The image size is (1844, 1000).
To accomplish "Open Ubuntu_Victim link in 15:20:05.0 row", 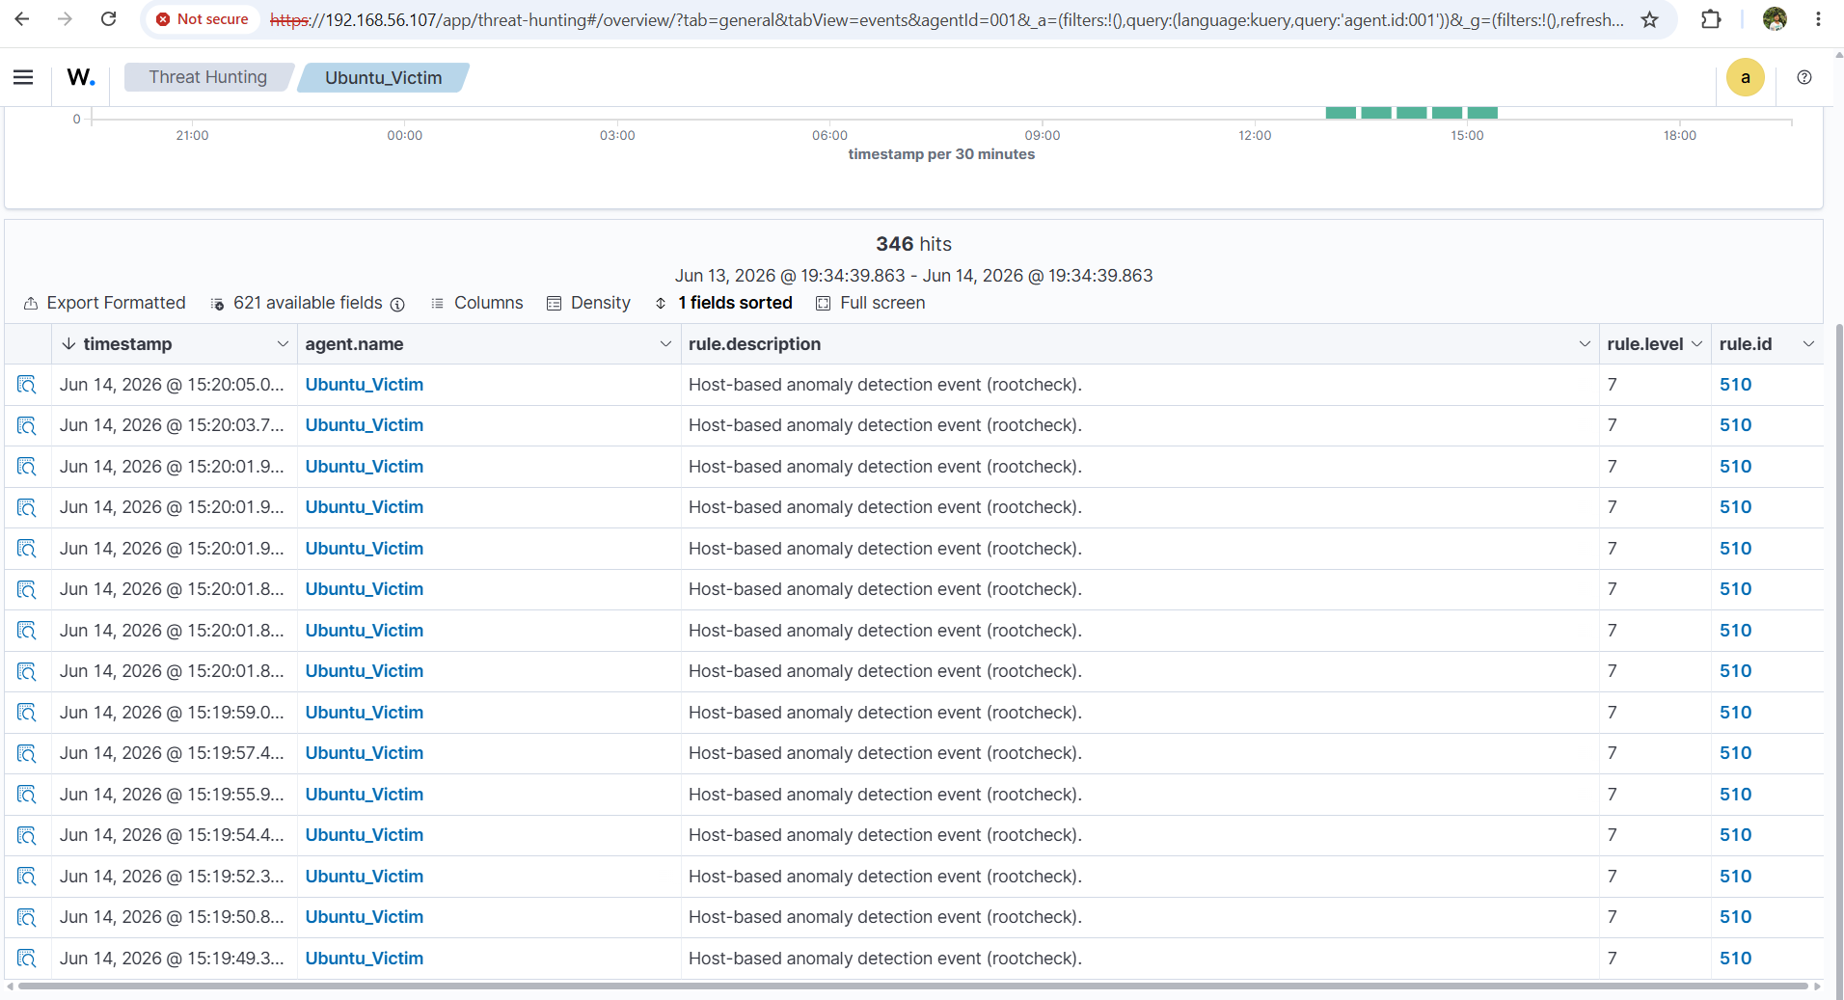I will pos(365,385).
